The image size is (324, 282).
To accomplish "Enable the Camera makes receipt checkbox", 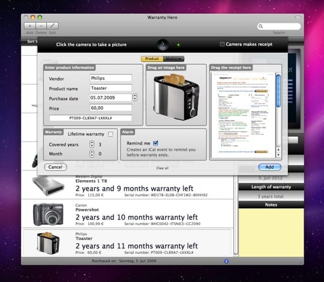I will [222, 44].
